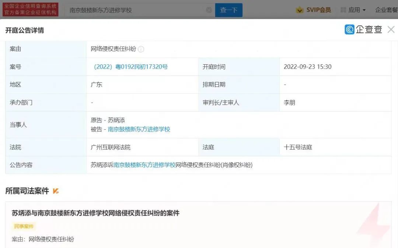Click the page scrollbar on the right edge
The height and width of the screenshot is (248, 398).
tap(397, 110)
